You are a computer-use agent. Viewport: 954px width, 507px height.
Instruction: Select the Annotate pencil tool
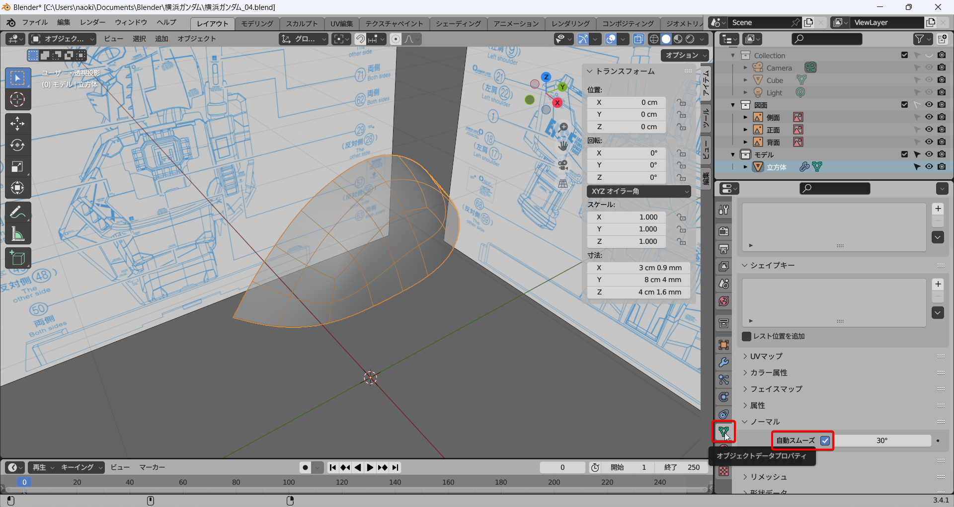pos(17,212)
